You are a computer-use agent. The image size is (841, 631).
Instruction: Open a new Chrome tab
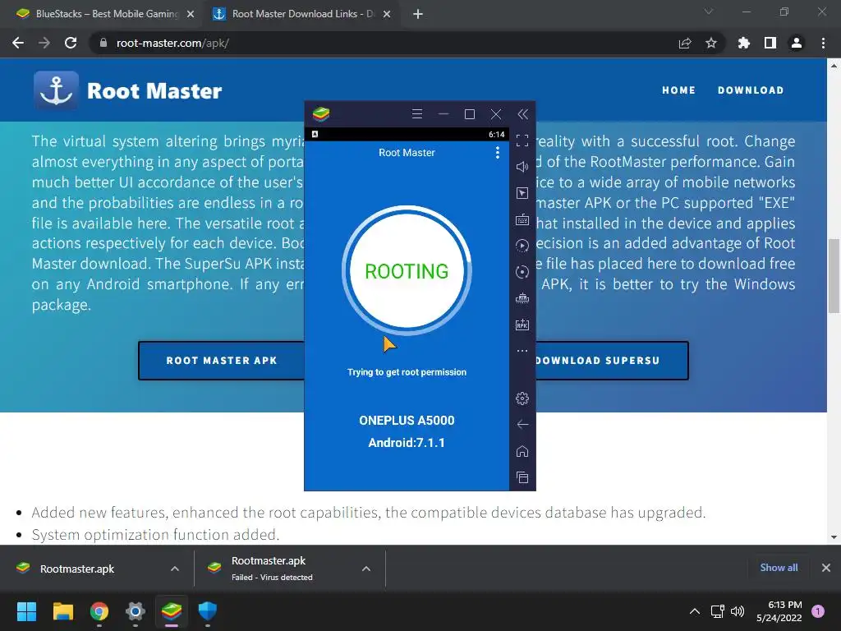(418, 15)
